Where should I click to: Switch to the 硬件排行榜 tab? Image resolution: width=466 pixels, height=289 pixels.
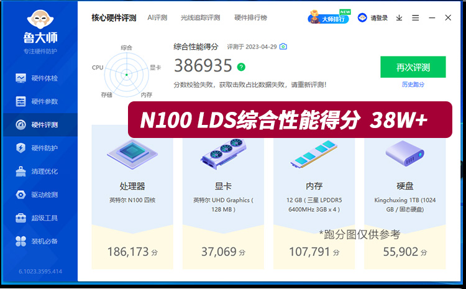[x=250, y=17]
